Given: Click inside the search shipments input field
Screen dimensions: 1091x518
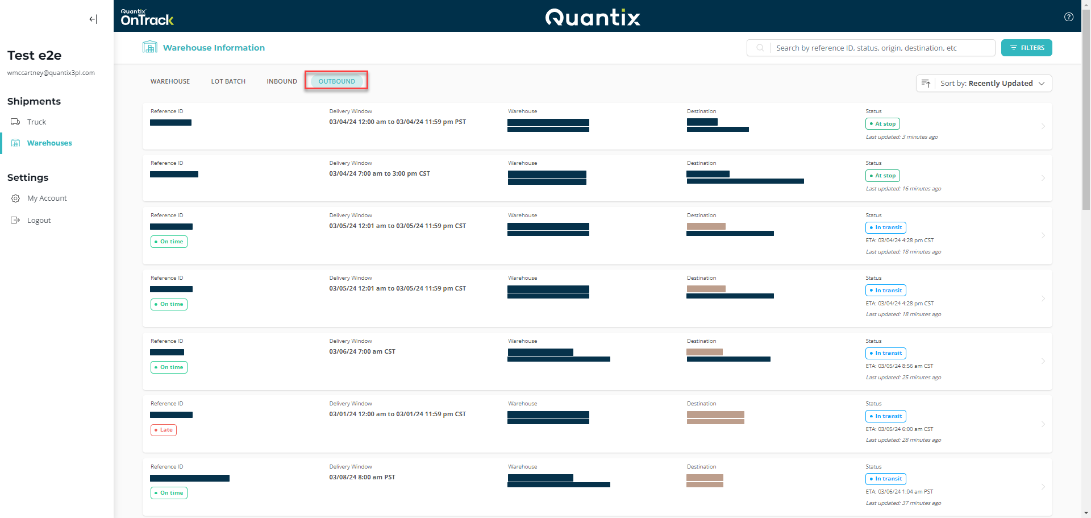Looking at the screenshot, I should [881, 48].
